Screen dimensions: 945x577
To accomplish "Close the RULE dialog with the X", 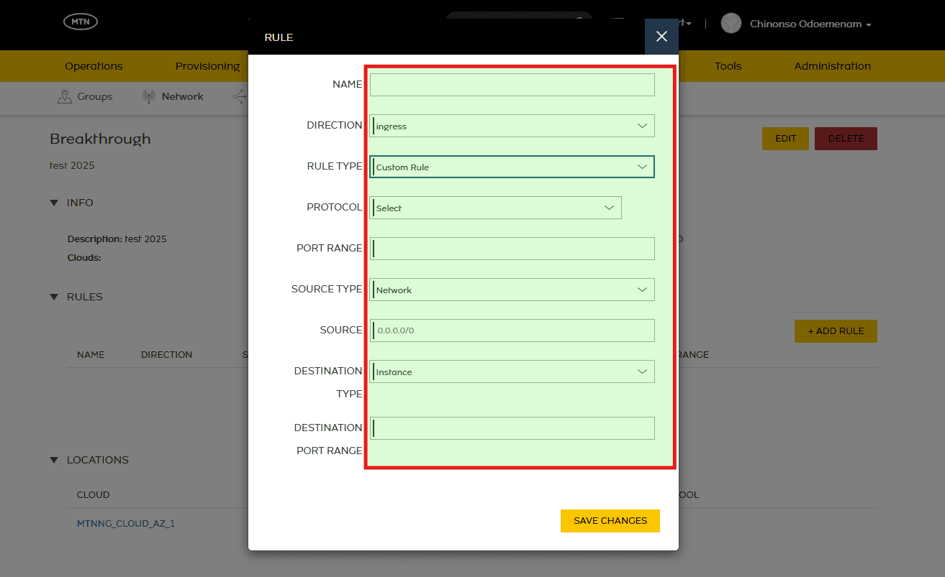I will pos(661,37).
